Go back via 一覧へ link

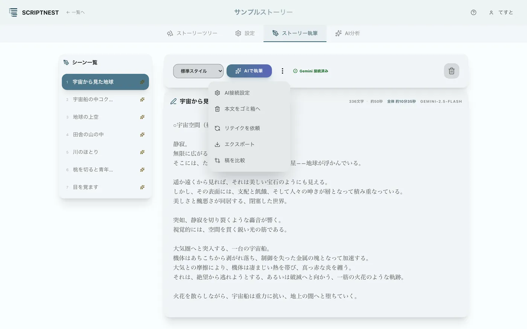click(x=75, y=12)
